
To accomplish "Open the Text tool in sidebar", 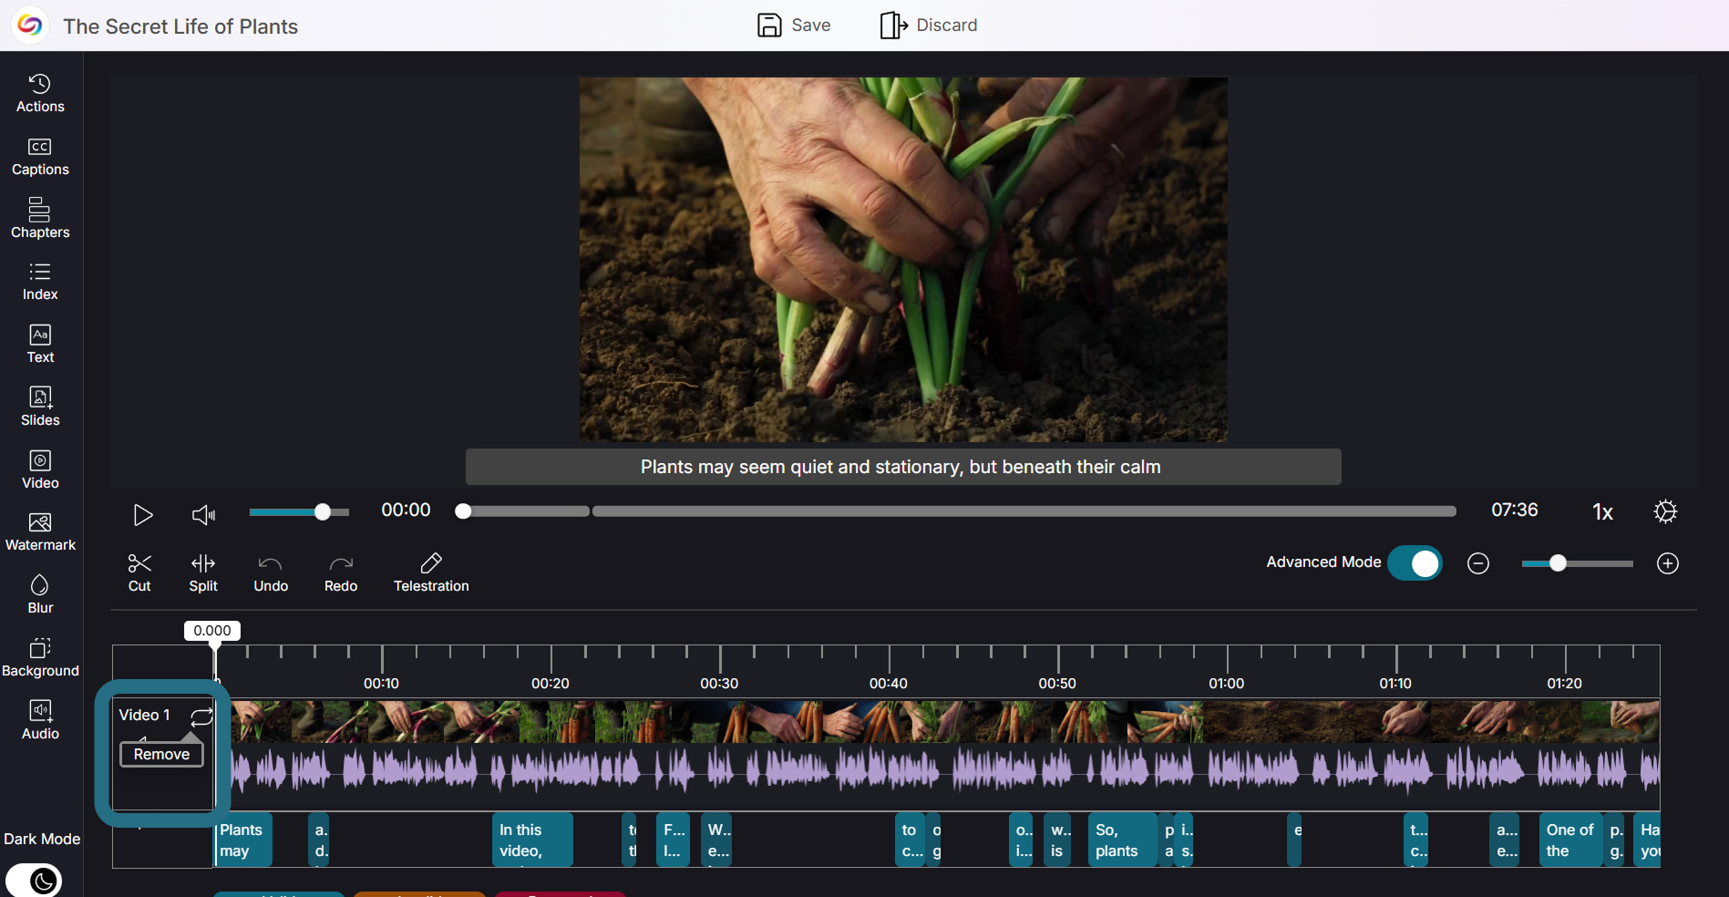I will 40,345.
